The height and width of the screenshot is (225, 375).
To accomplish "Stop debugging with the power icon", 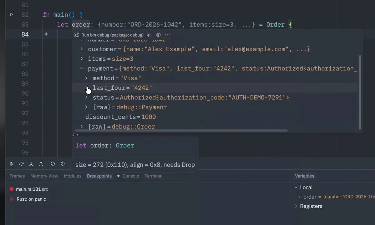I will pos(63,164).
